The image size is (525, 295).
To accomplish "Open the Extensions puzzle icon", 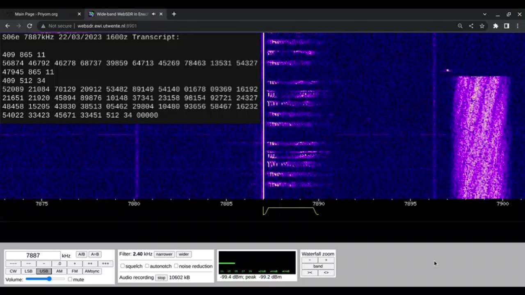I will (495, 26).
